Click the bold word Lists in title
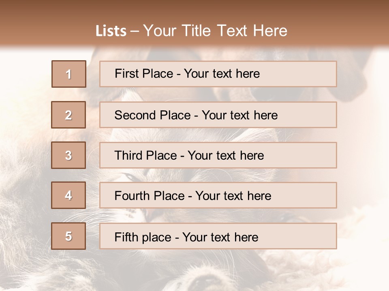Screen dimensions: 389x291 pos(111,31)
